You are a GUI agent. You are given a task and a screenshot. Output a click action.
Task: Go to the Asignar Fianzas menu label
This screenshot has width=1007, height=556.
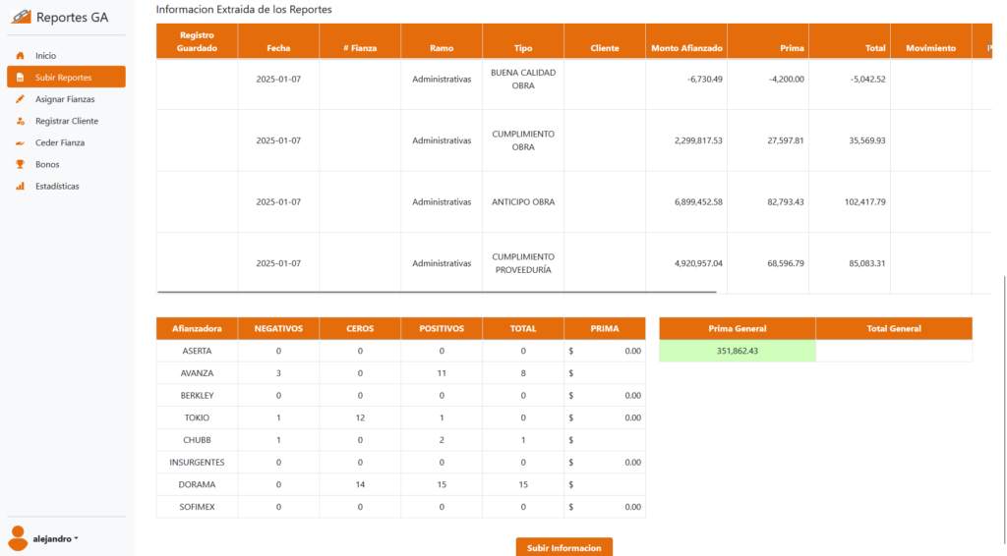coord(65,99)
